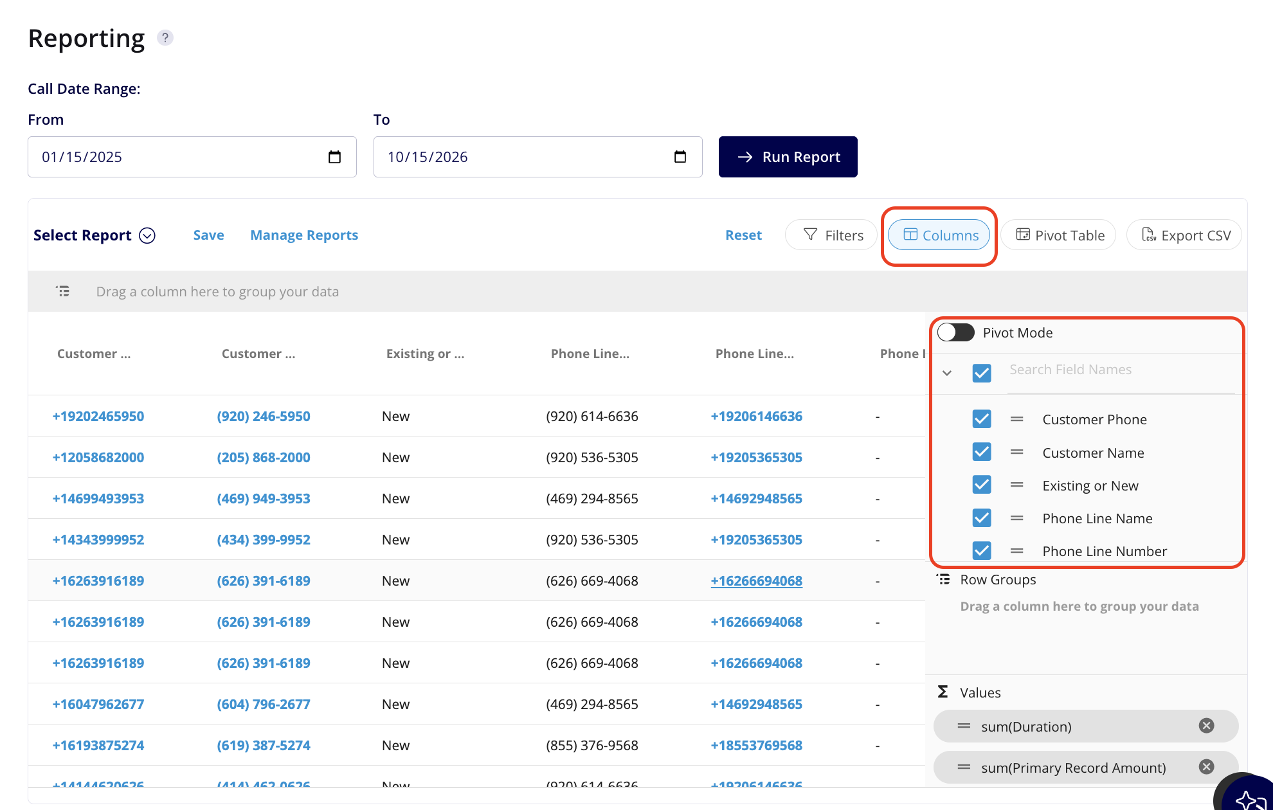1273x810 pixels.
Task: Click the Row Groups list icon
Action: click(x=943, y=579)
